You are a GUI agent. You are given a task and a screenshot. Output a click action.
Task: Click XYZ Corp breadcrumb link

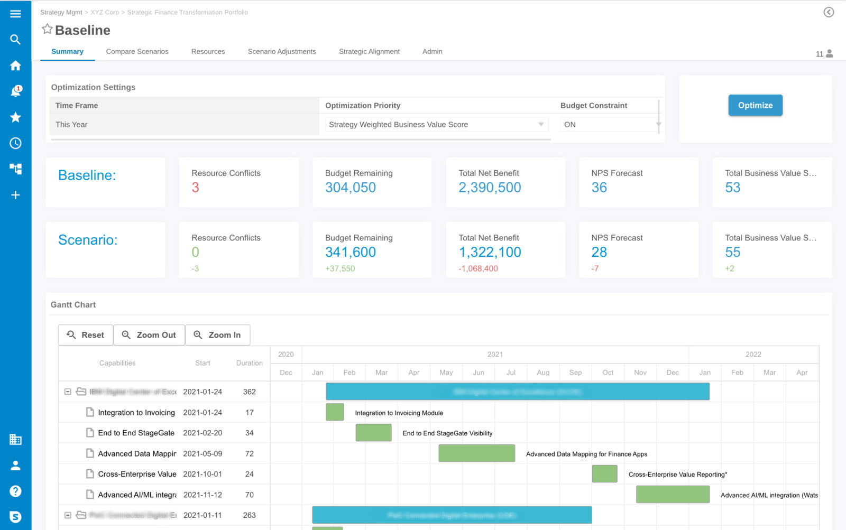click(x=105, y=12)
